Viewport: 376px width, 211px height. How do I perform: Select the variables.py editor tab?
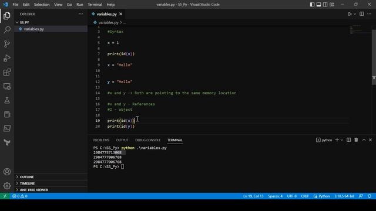tap(107, 14)
